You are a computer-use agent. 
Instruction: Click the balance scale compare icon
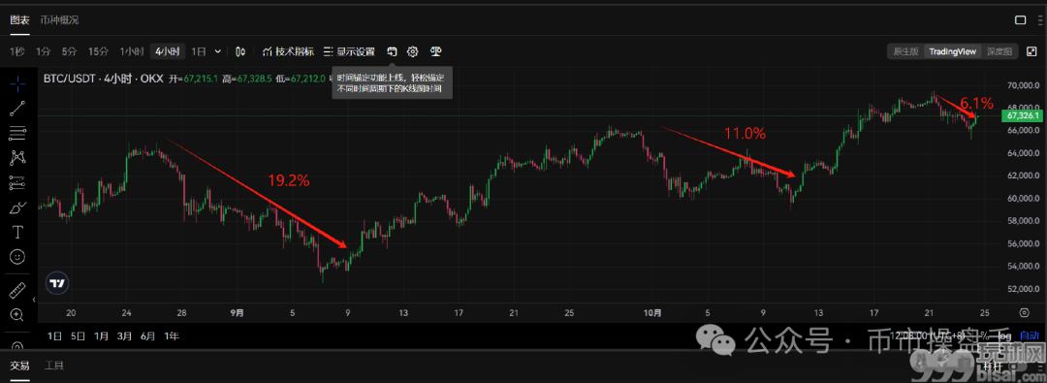[x=435, y=51]
